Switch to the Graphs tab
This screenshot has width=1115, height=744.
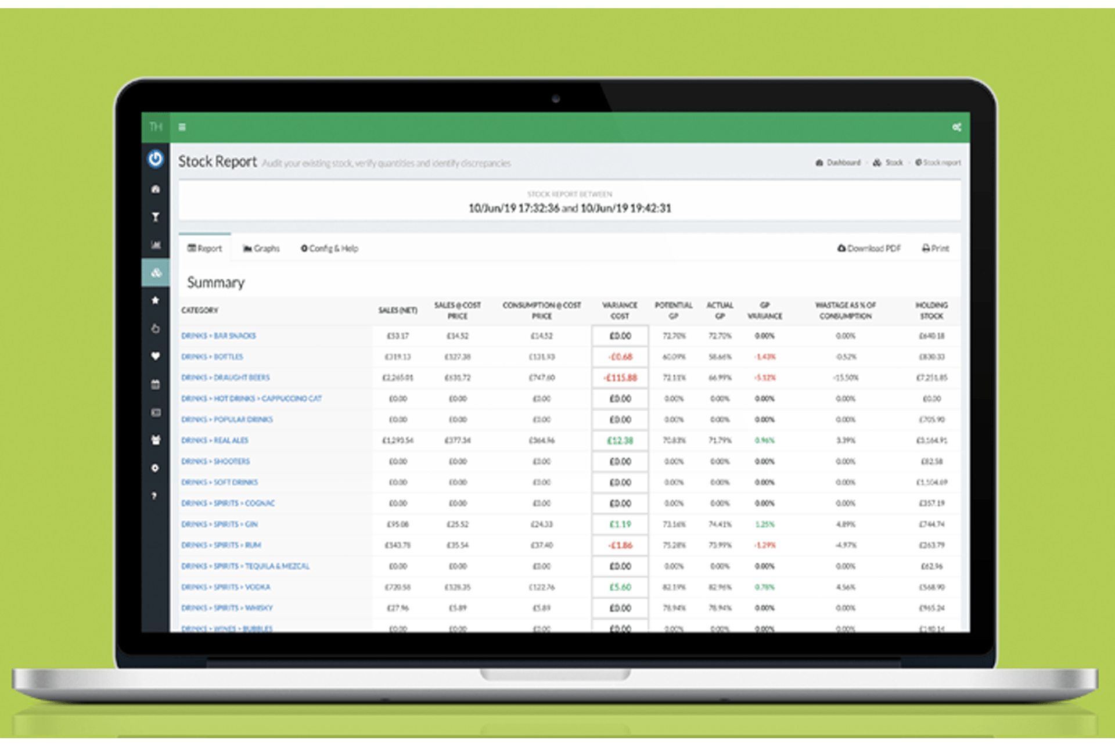[261, 248]
